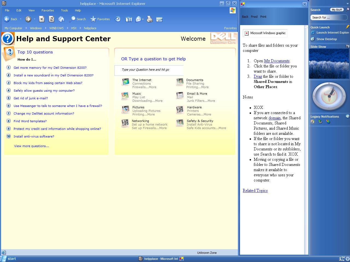Focus the 'Search for ...' sidebar field
The image size is (350, 262).
pos(329,17)
